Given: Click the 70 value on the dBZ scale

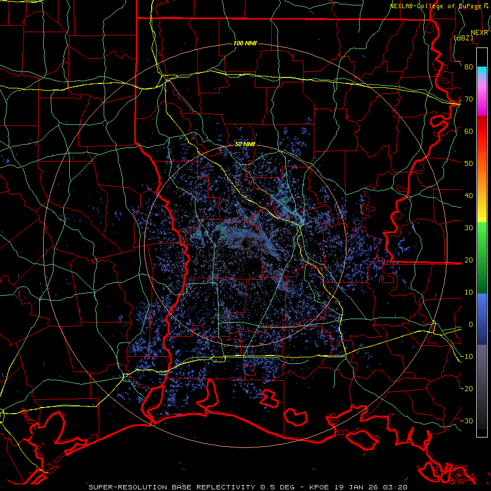Looking at the screenshot, I should tap(469, 99).
